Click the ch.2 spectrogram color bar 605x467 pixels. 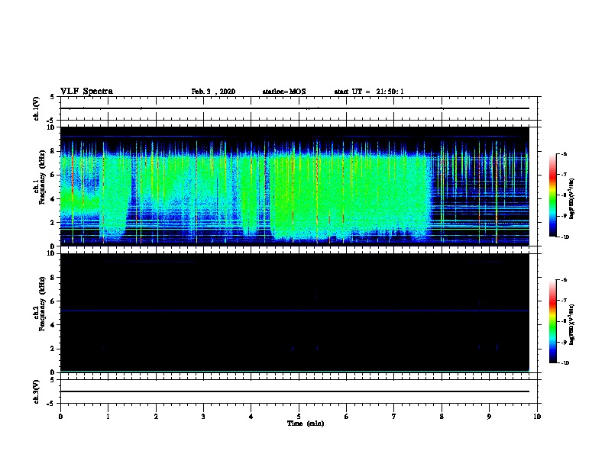(x=553, y=321)
